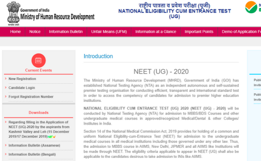
Task: Open the Home menu item
Action: [x=15, y=32]
